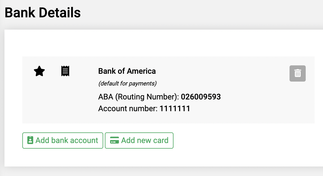Select the Bank of America name
The width and height of the screenshot is (323, 176).
coord(127,71)
